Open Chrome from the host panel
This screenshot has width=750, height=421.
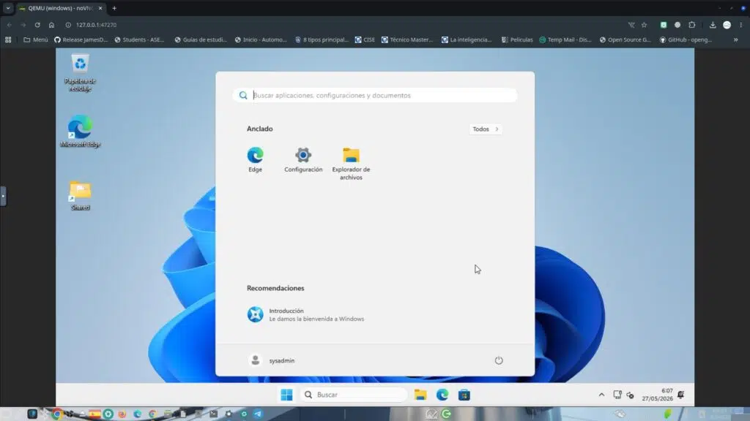pyautogui.click(x=57, y=414)
